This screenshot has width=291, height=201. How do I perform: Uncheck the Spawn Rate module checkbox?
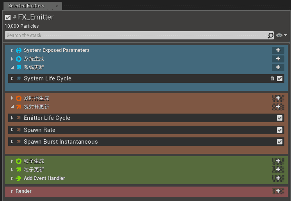[280, 130]
